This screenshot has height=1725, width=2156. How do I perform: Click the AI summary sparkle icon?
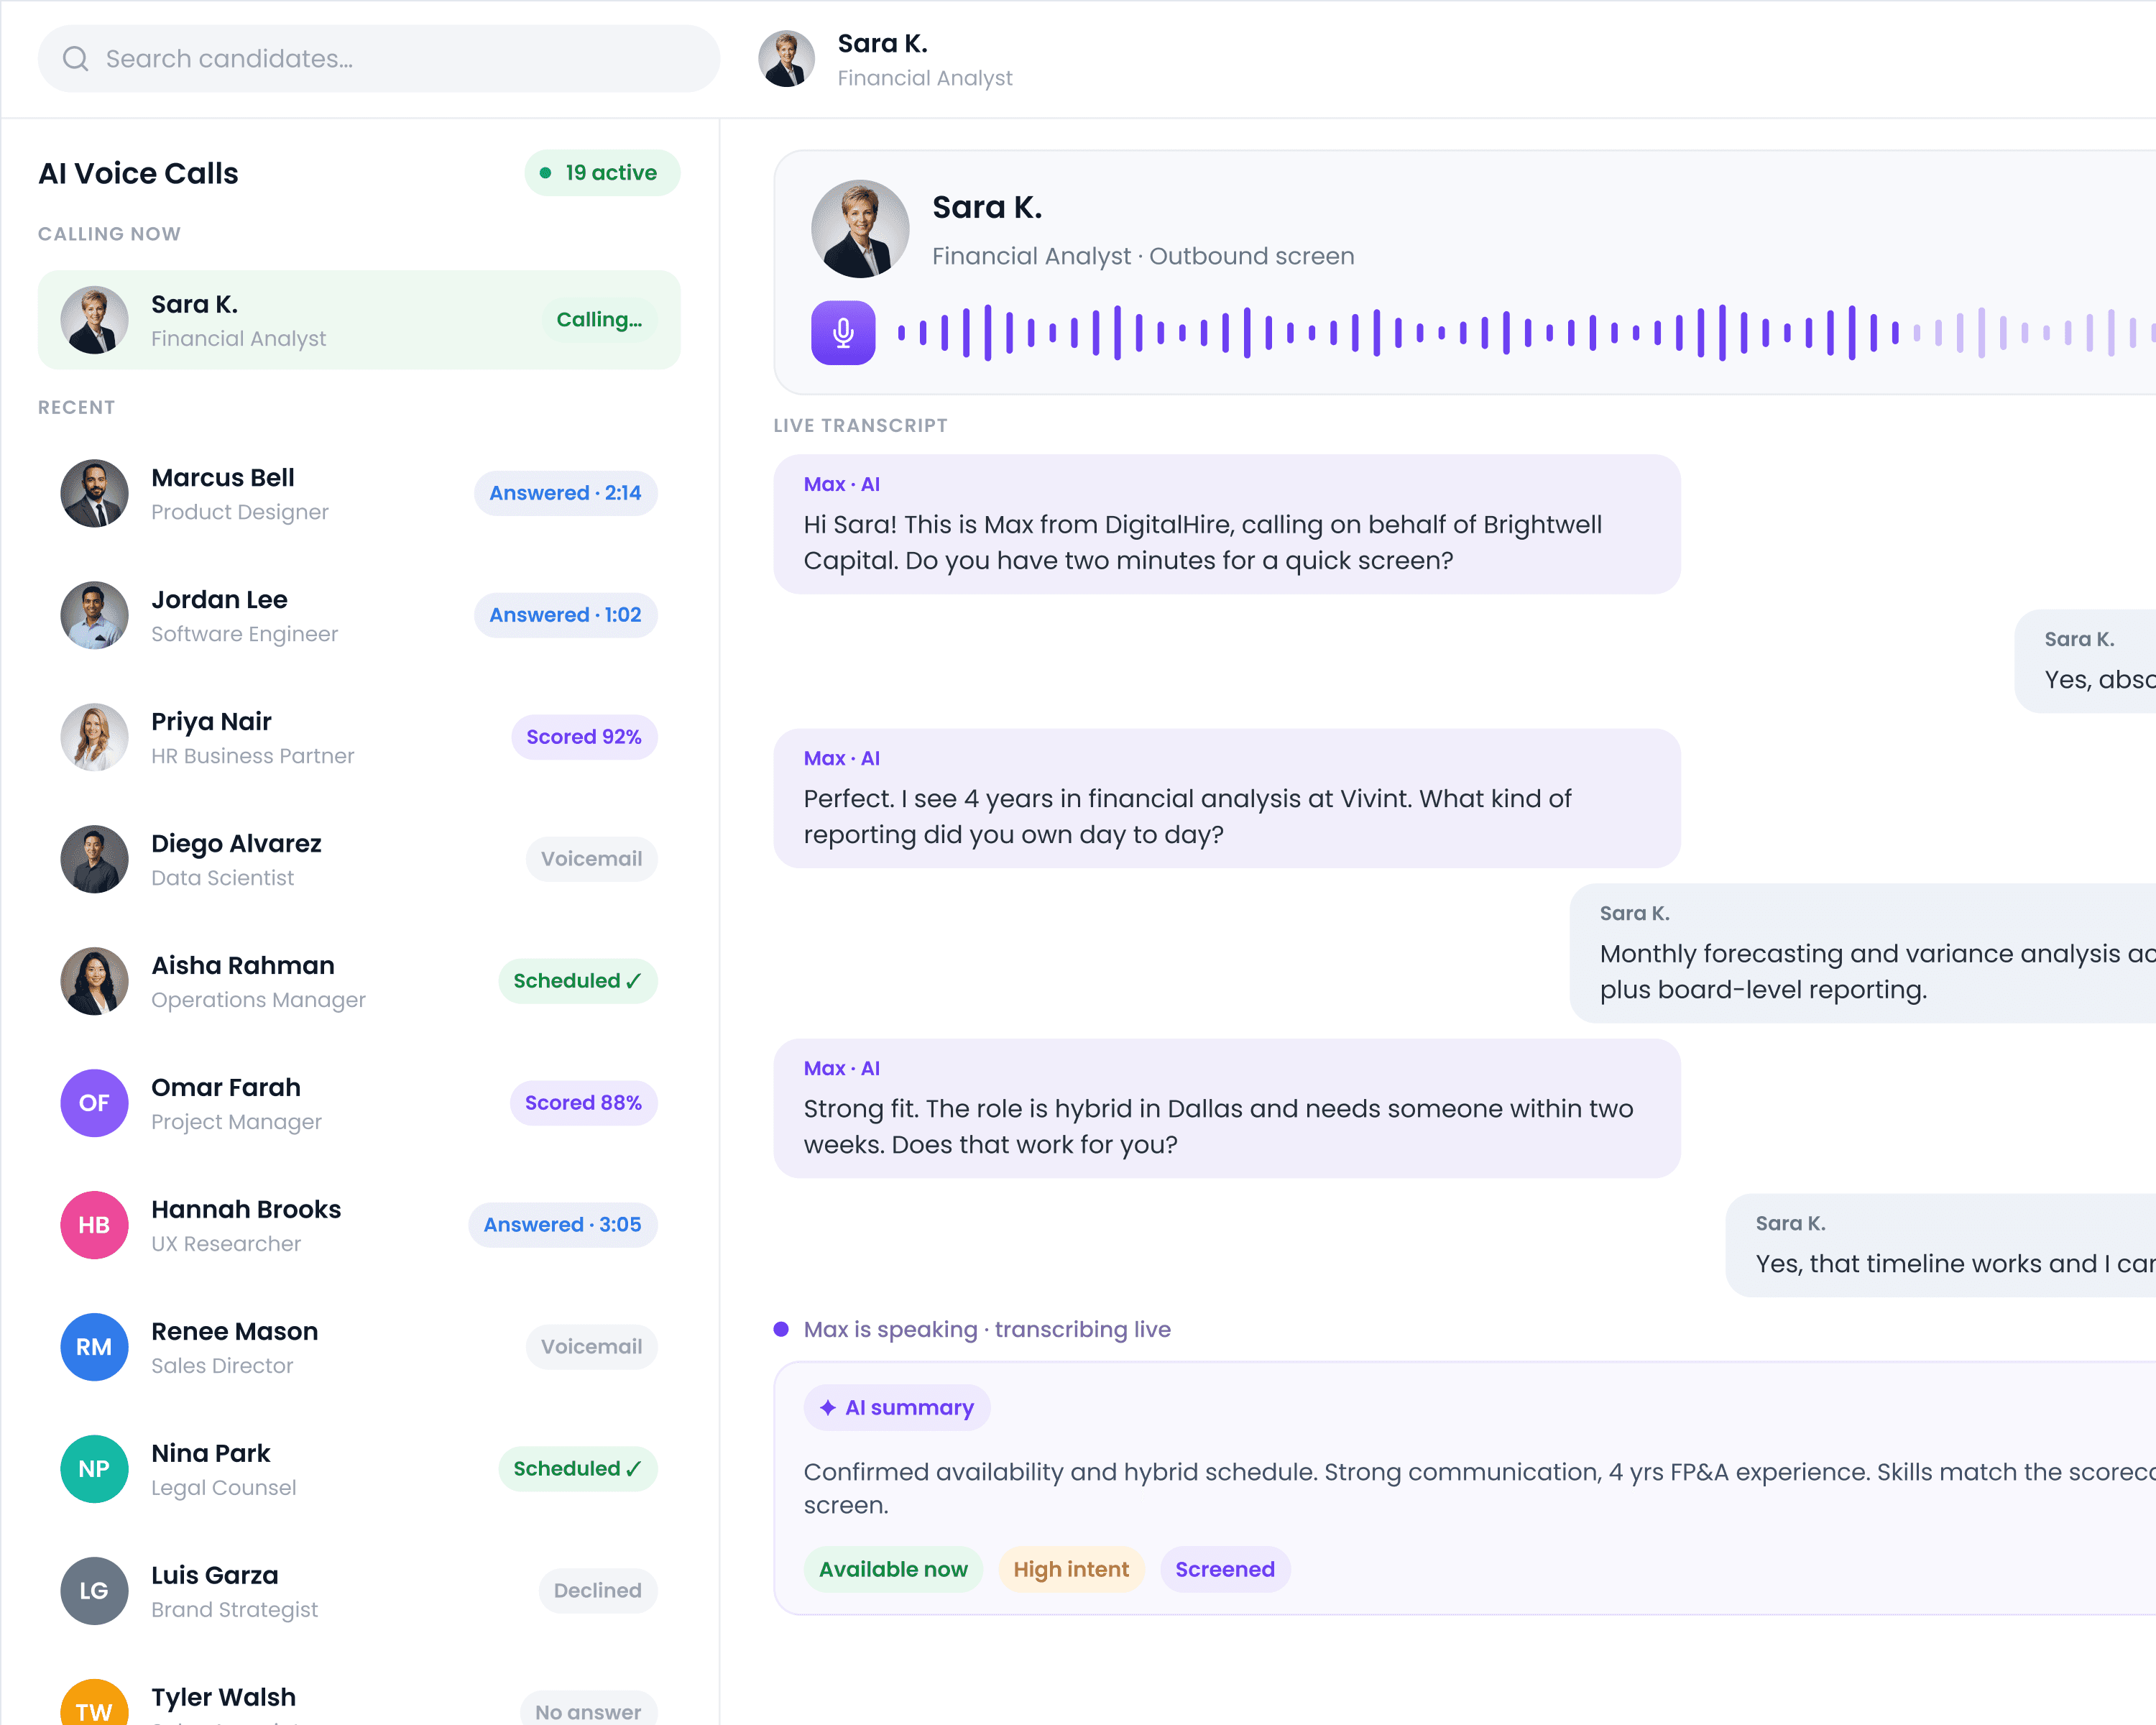pos(828,1408)
